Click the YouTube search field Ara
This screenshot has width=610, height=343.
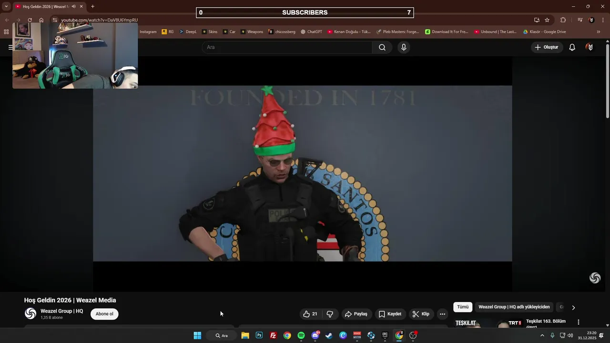pyautogui.click(x=287, y=47)
